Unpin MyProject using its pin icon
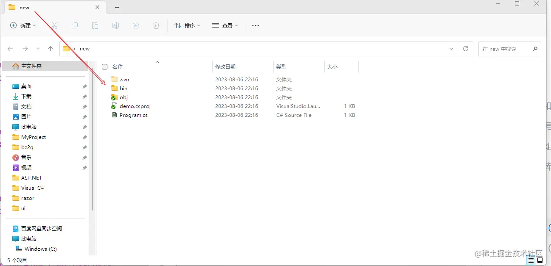 84,137
